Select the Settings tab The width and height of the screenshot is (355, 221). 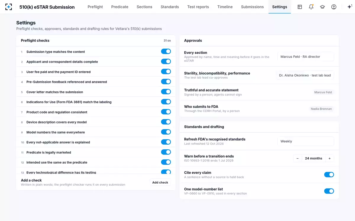[280, 7]
